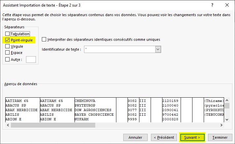
Task: Close the text import wizard dialog
Action: pos(227,5)
